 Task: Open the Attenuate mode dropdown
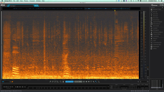click(78, 82)
